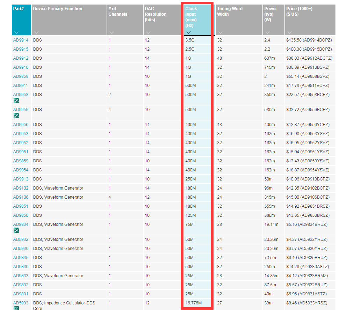Select the 580m power cell
The width and height of the screenshot is (340, 310).
(x=269, y=110)
